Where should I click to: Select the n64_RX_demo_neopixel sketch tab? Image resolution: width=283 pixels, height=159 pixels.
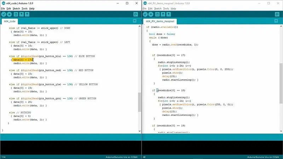160,21
